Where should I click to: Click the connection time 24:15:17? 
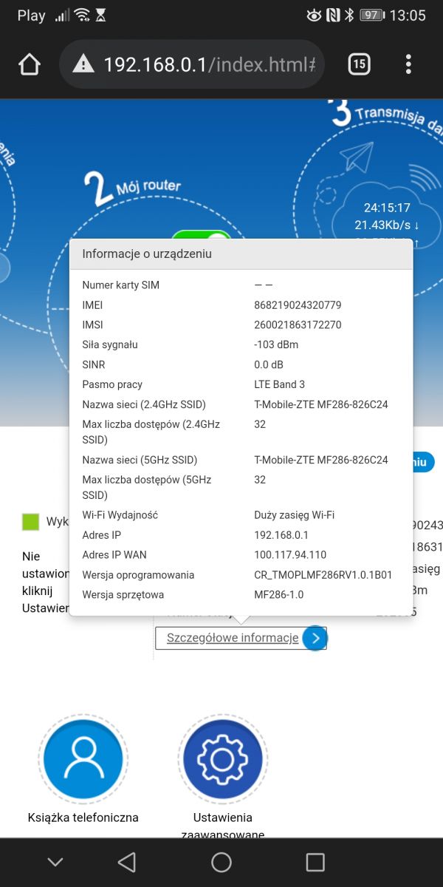(x=387, y=208)
